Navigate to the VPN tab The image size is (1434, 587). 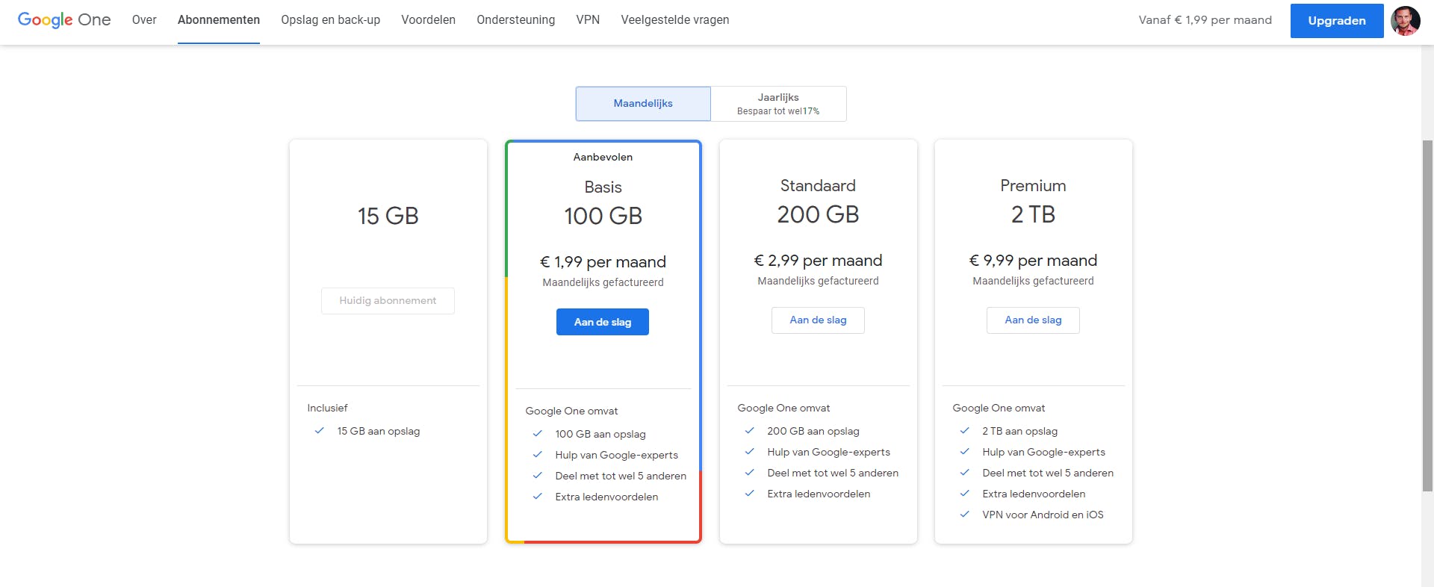pos(588,20)
